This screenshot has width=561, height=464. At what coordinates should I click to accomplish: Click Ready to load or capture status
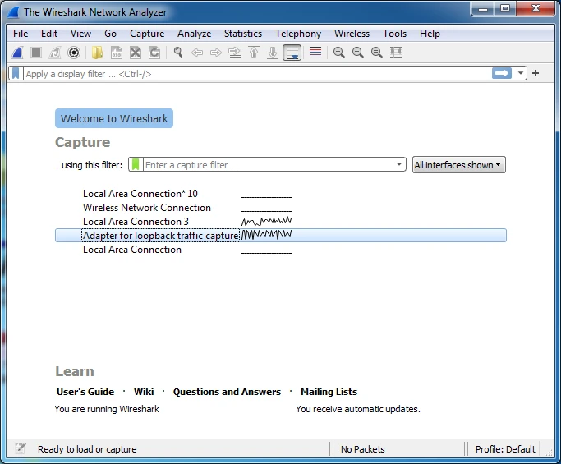[87, 449]
